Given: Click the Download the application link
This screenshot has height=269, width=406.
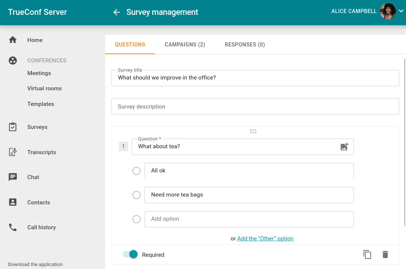Looking at the screenshot, I should tap(35, 264).
